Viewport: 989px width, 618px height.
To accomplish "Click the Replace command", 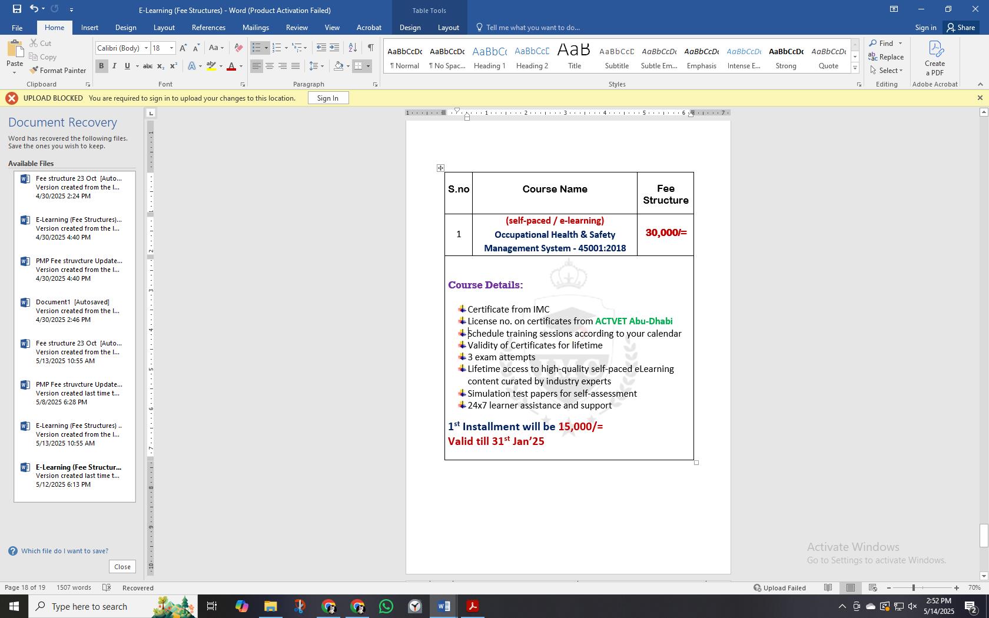I will coord(886,57).
